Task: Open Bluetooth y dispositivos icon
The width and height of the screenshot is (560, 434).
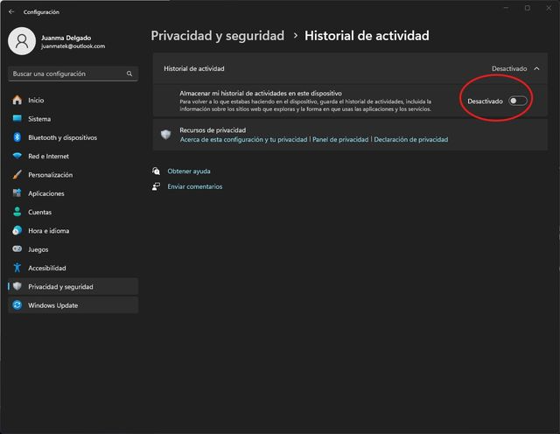Action: 17,137
